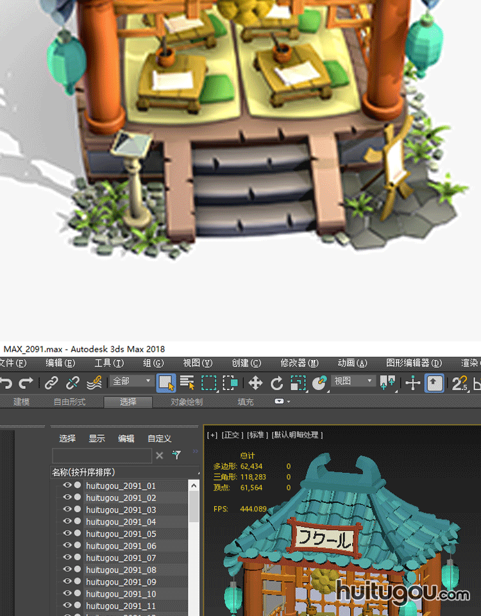Viewport: 481px width, 616px height.
Task: Open the 视图 reference coordinate dropdown
Action: [353, 381]
